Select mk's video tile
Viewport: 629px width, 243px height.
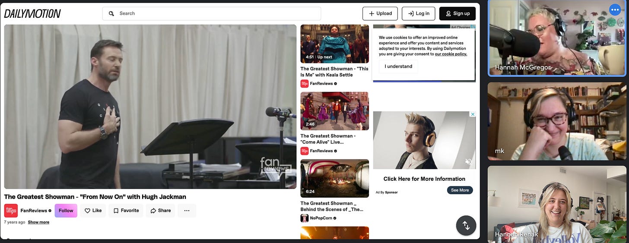557,121
